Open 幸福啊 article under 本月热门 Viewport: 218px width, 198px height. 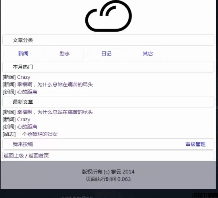coord(55,85)
